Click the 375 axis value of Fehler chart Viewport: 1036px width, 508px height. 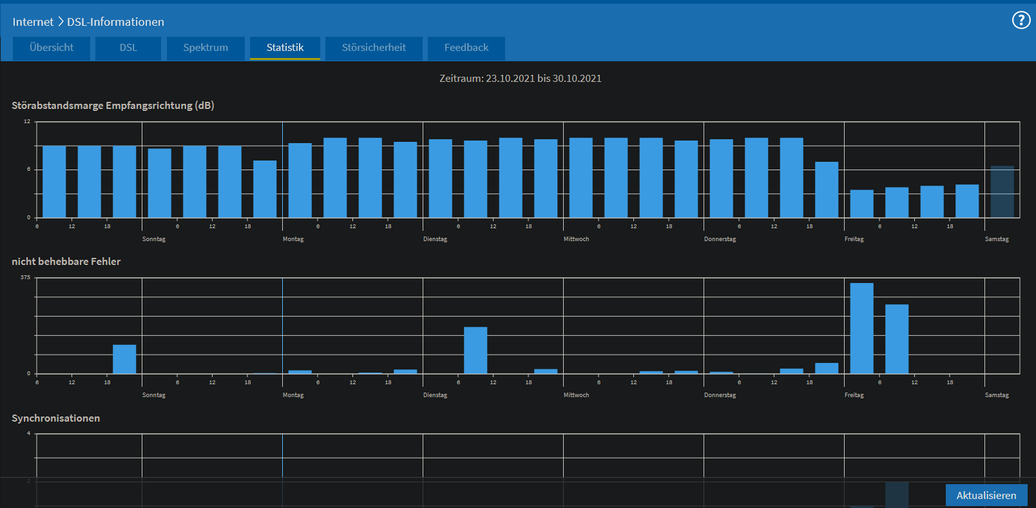click(x=25, y=277)
